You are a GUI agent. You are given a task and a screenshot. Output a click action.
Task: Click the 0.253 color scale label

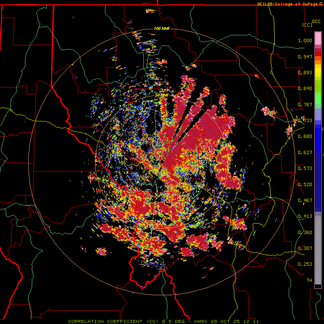(305, 264)
